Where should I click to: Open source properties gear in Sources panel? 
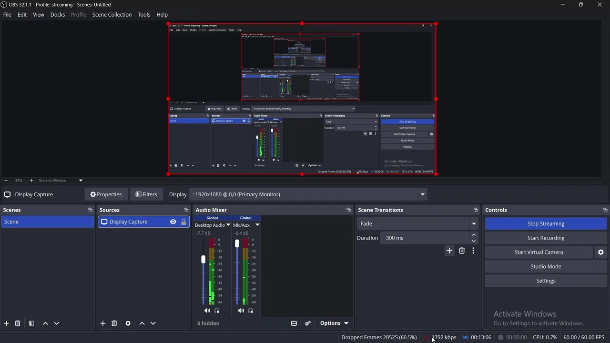(x=128, y=323)
